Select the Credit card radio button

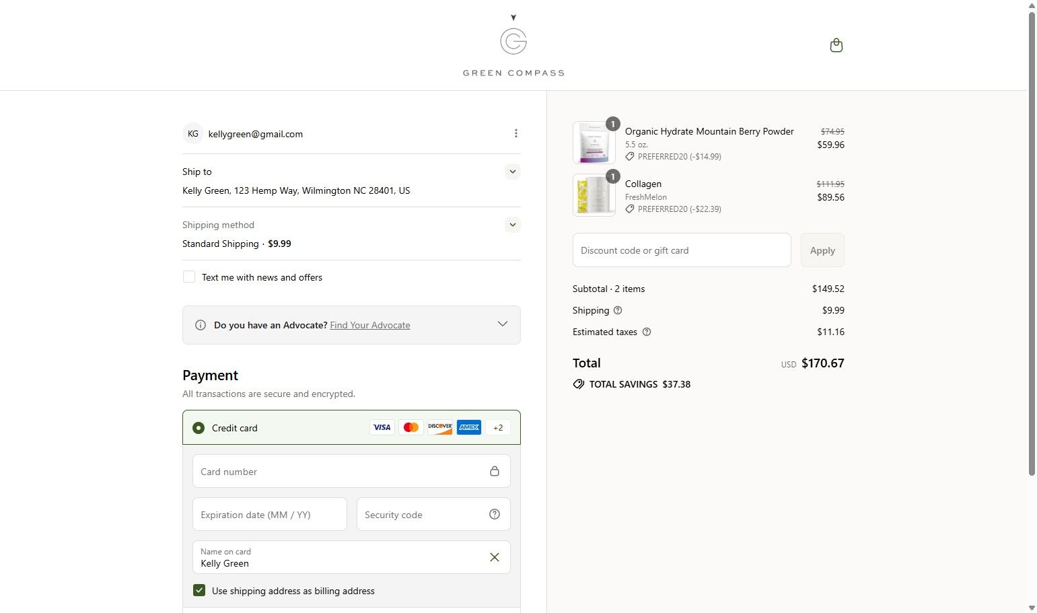tap(199, 428)
